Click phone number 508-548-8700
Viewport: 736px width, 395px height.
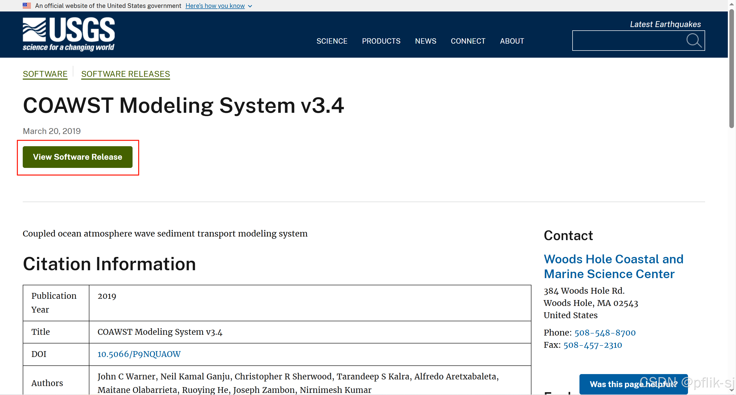pos(605,332)
